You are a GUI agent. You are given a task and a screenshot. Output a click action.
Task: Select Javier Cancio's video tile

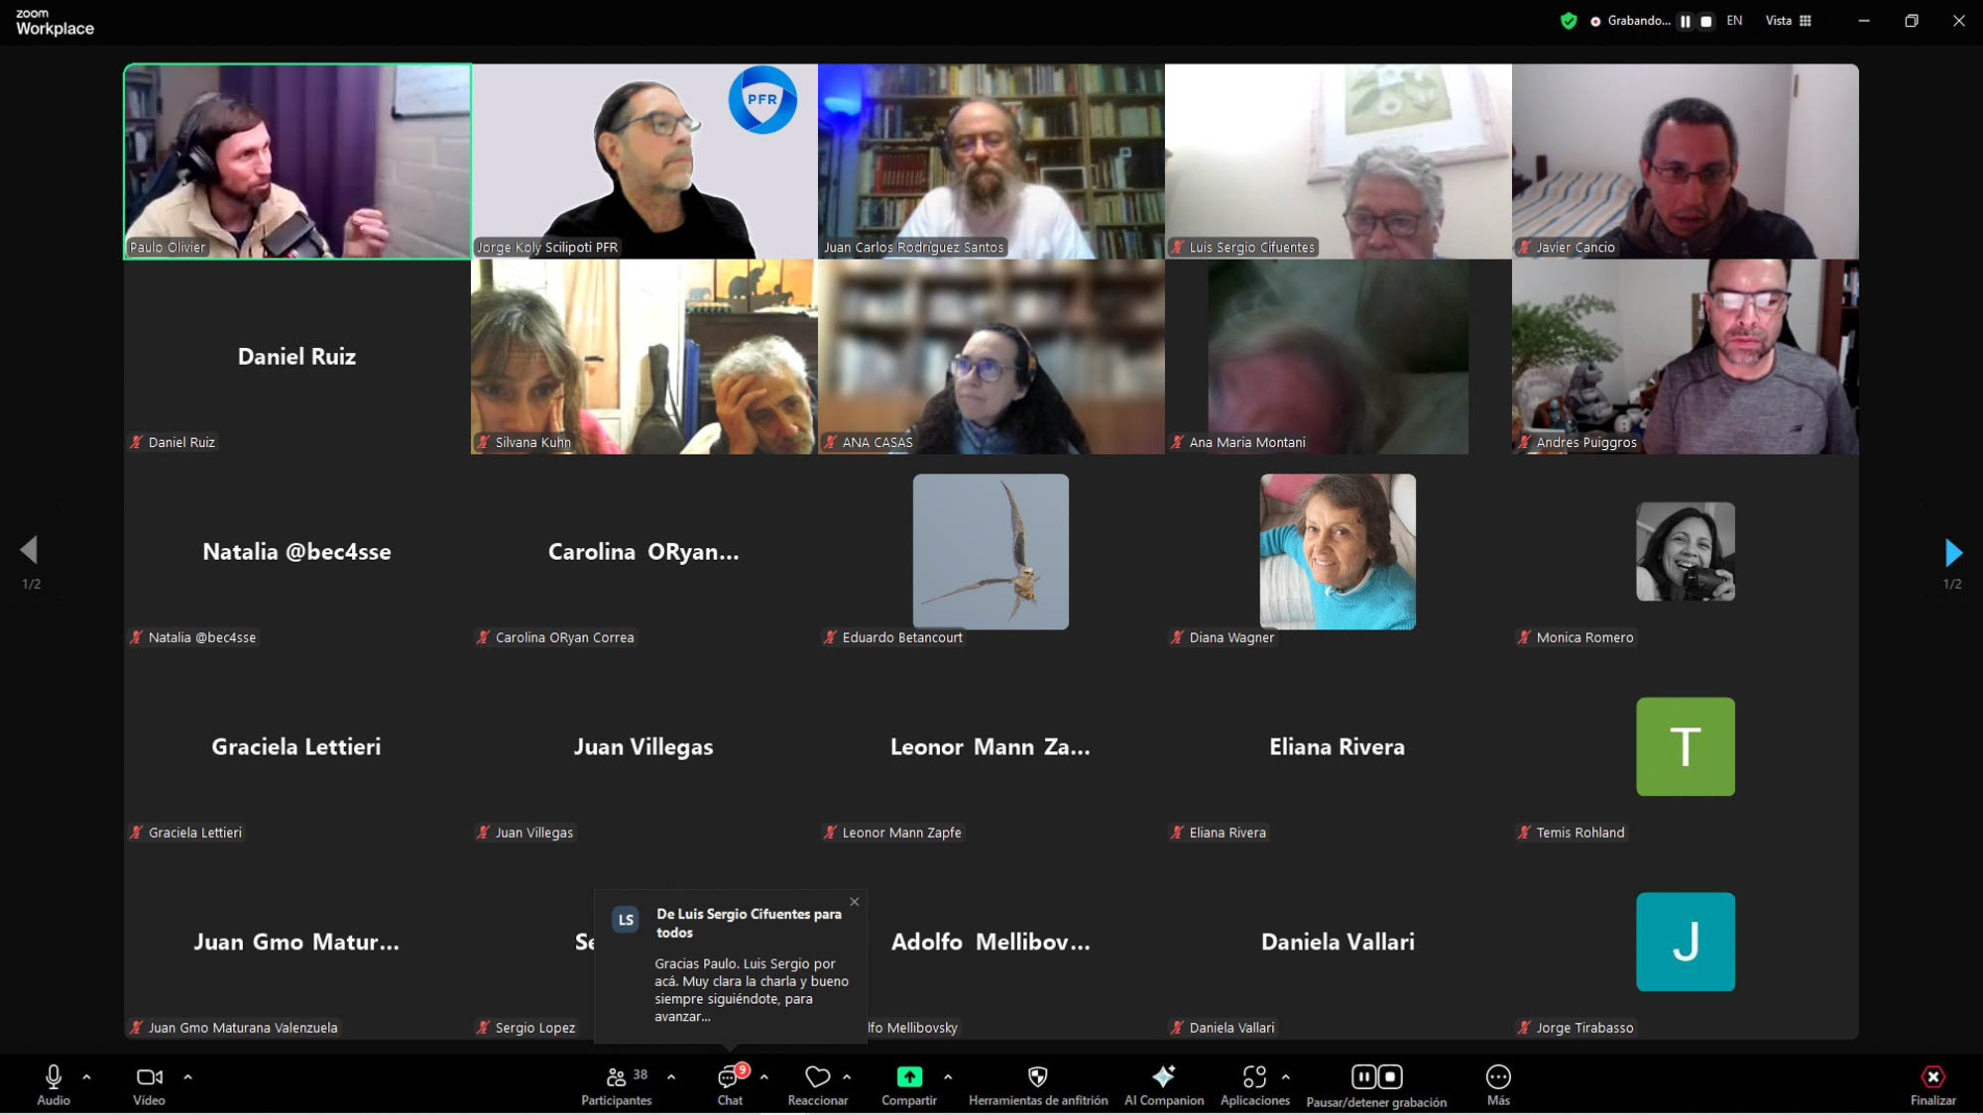coord(1686,162)
